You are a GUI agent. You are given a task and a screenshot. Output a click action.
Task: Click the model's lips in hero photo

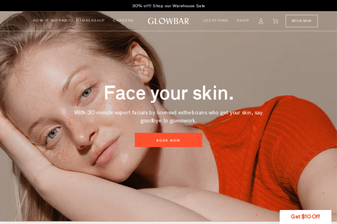pos(105,153)
